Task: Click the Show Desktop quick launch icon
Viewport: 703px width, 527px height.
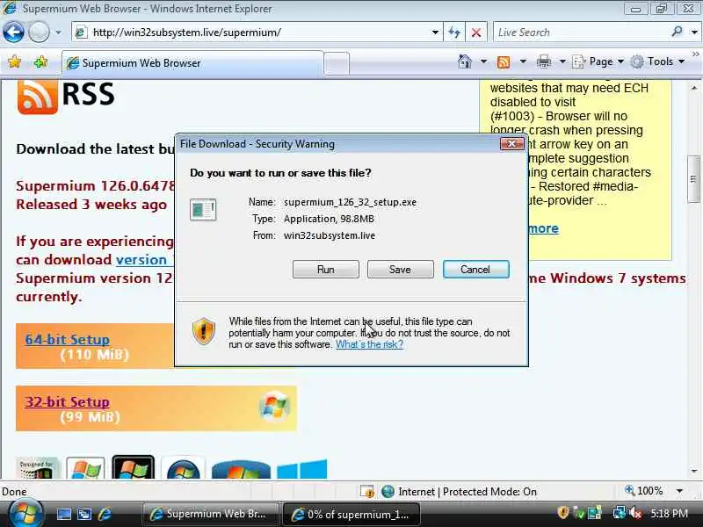Action: (63, 514)
